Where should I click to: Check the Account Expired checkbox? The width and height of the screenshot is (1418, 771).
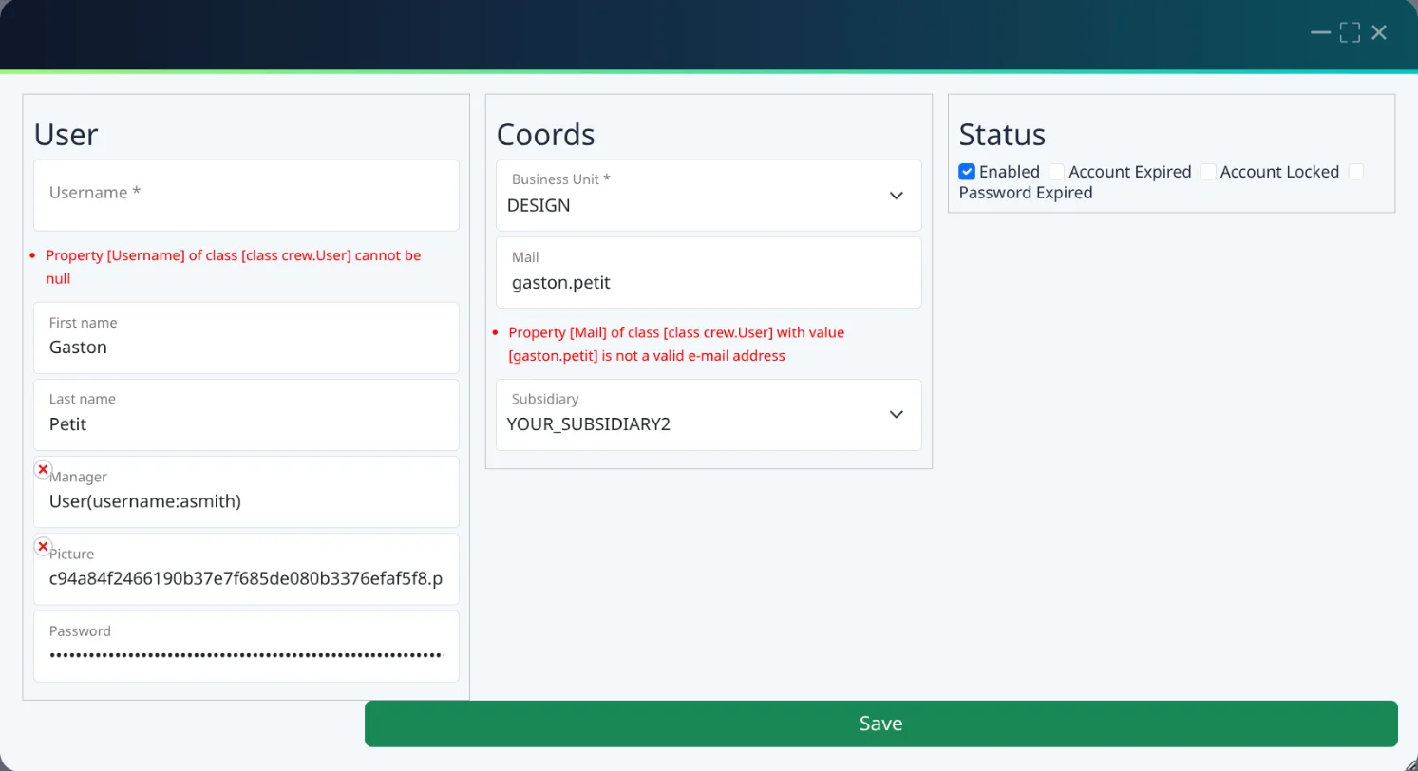pos(1057,172)
